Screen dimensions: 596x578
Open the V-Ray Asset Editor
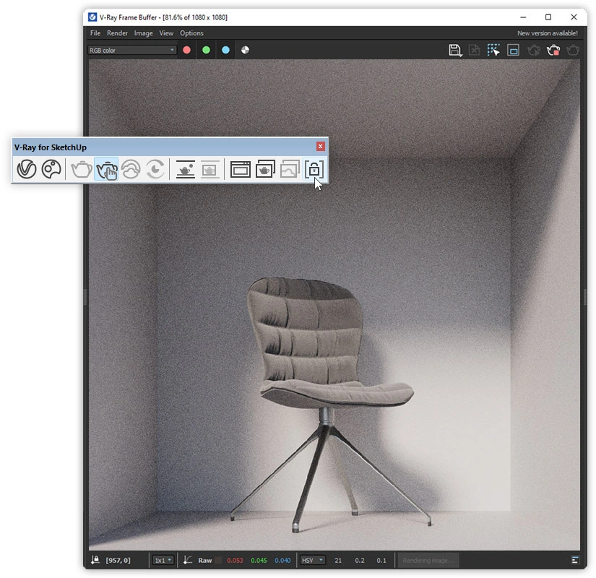[26, 168]
